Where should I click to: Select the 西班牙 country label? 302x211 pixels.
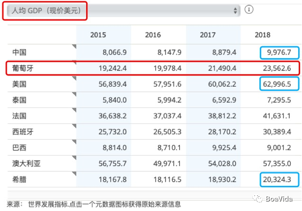(x=23, y=132)
